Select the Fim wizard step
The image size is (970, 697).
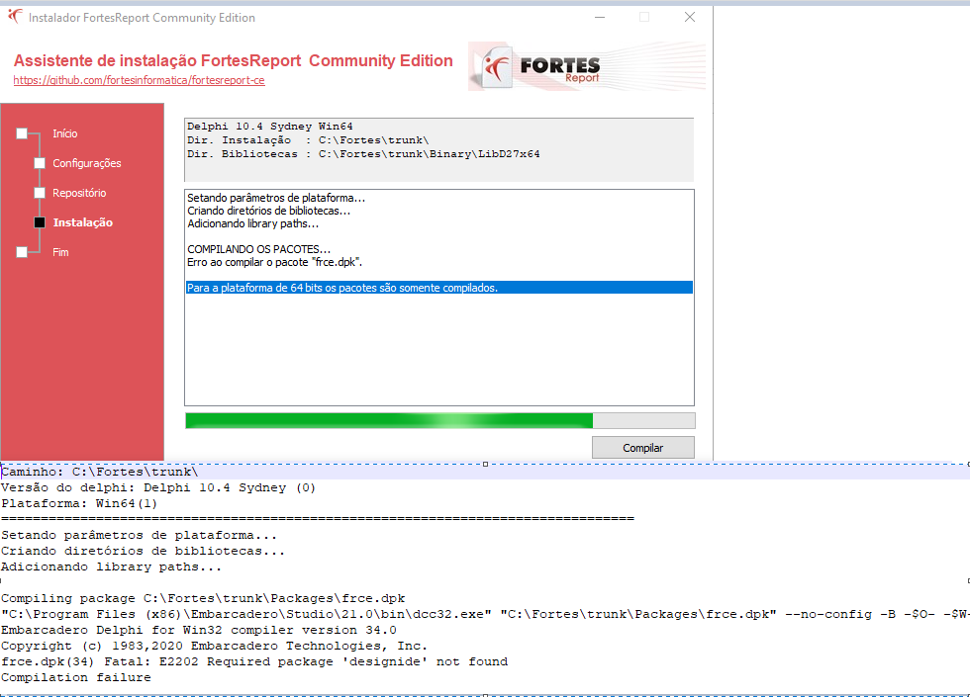tap(60, 252)
